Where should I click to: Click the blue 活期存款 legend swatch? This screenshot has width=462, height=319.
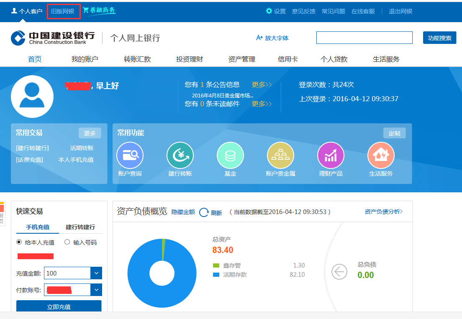(x=216, y=275)
